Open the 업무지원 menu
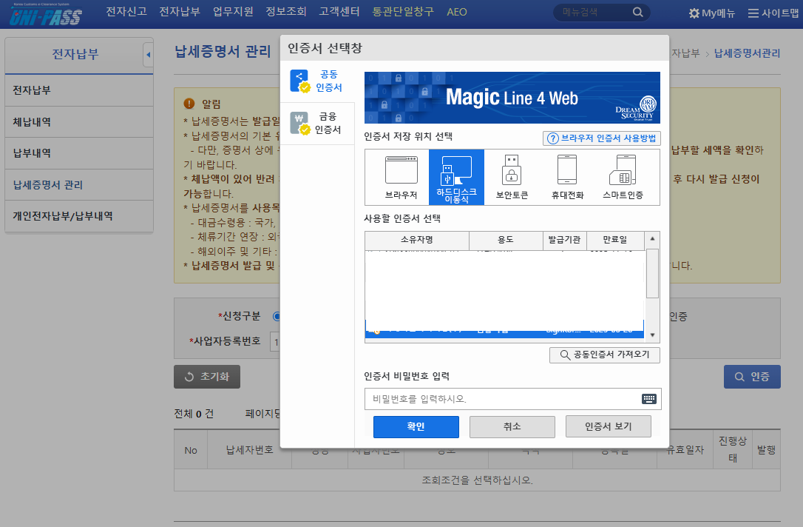The width and height of the screenshot is (803, 527). point(233,12)
